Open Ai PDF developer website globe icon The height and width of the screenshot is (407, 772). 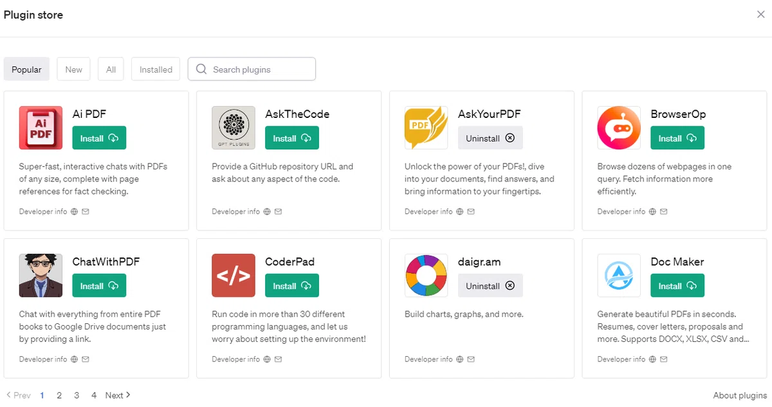75,211
